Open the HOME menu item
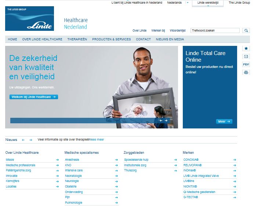Viewport: 254px width, 211px height. point(12,39)
